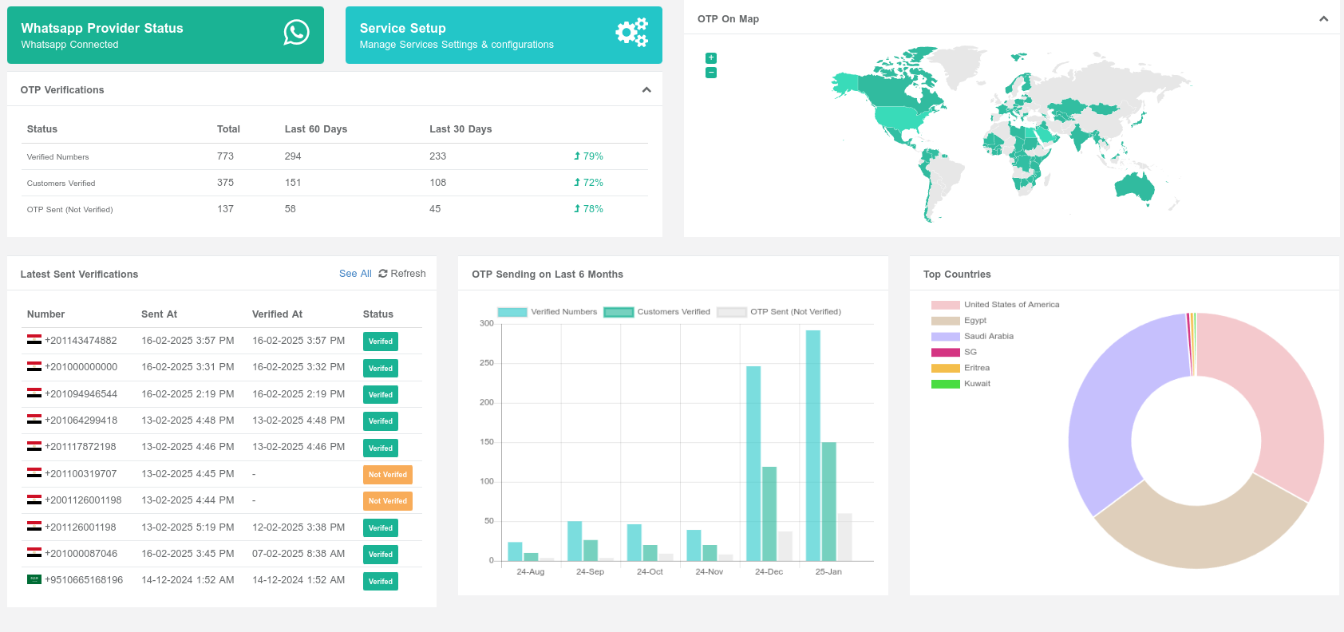Click the Service Setup gears icon
The height and width of the screenshot is (632, 1344).
(x=631, y=33)
